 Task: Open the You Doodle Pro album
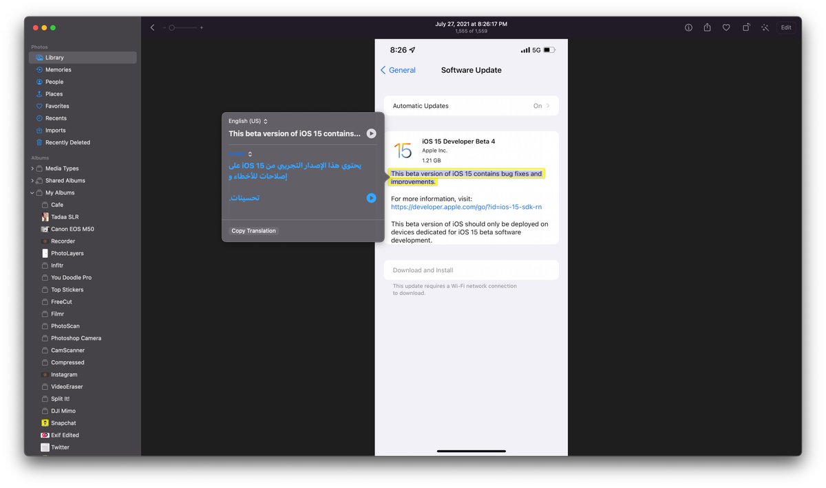tap(83, 278)
